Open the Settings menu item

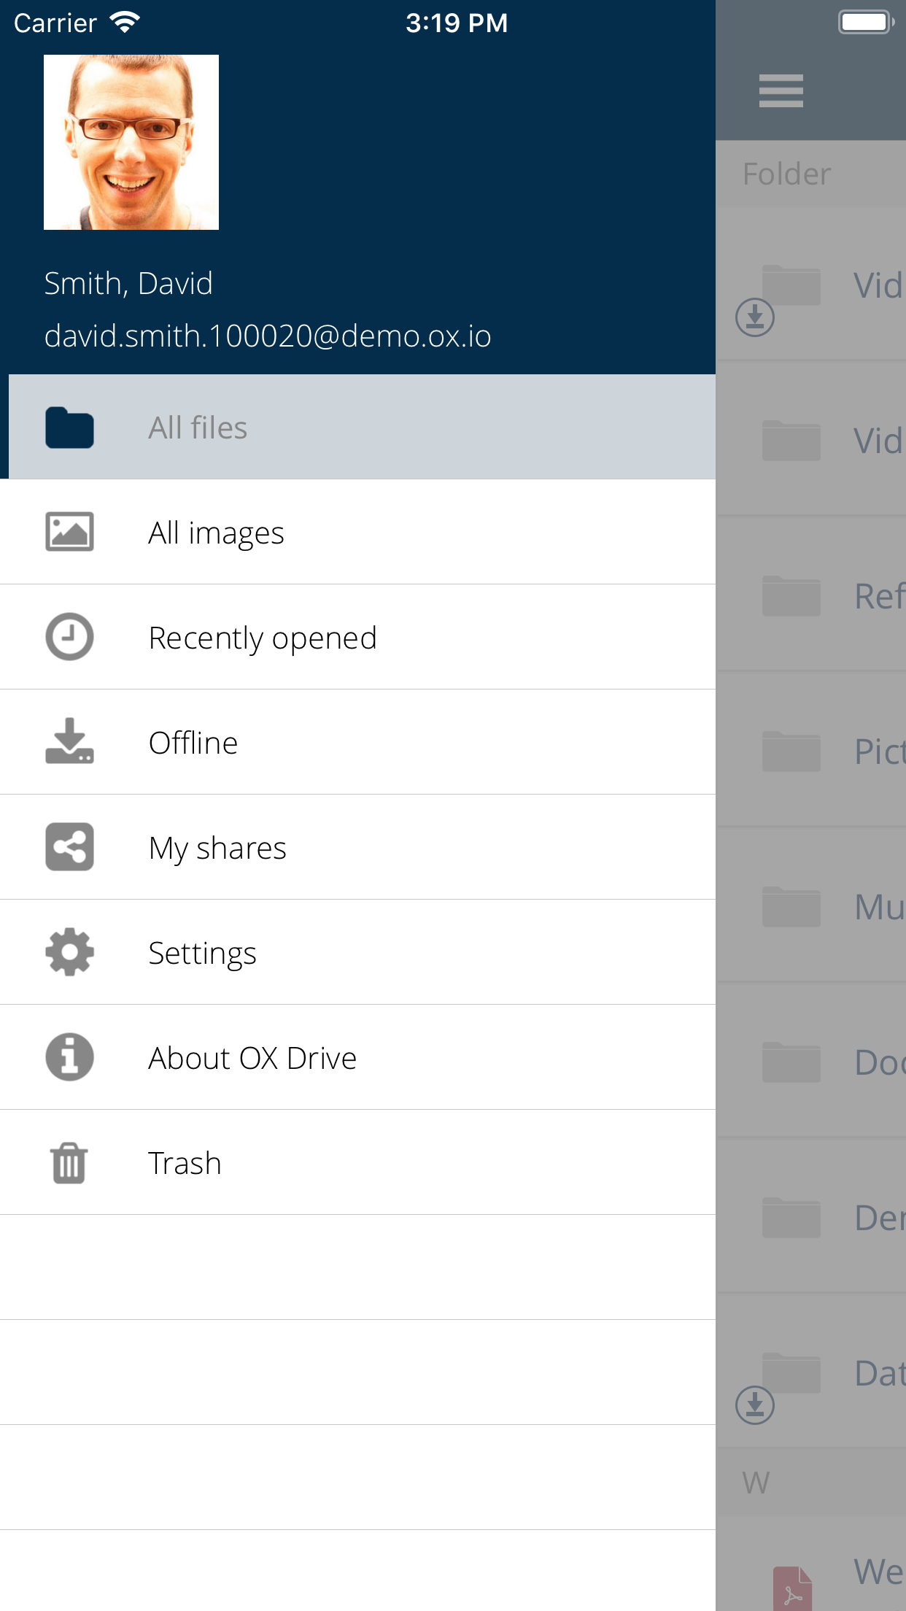coord(357,952)
